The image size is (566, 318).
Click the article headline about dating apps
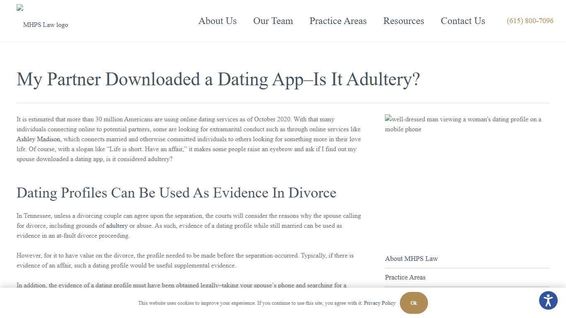click(218, 79)
